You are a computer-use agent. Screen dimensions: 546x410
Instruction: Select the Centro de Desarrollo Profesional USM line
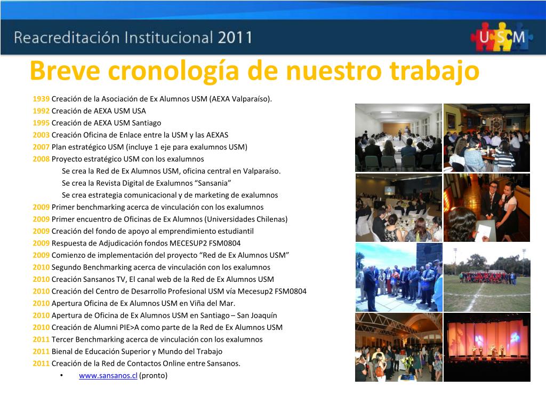pos(170,291)
